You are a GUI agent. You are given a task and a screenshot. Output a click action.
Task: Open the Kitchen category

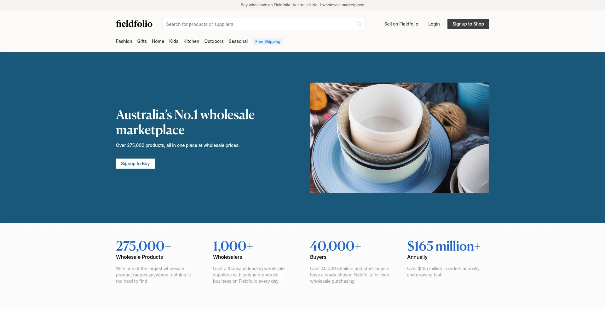(191, 41)
